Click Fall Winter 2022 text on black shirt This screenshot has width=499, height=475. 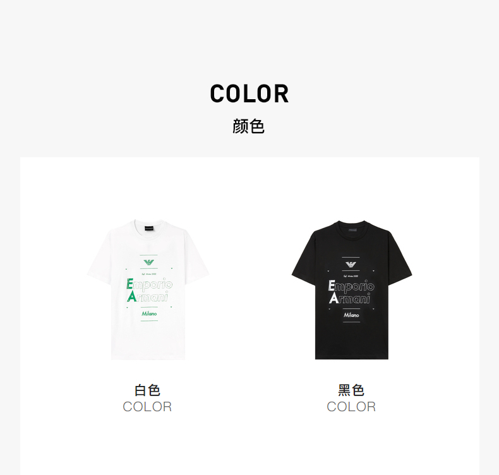pyautogui.click(x=351, y=276)
